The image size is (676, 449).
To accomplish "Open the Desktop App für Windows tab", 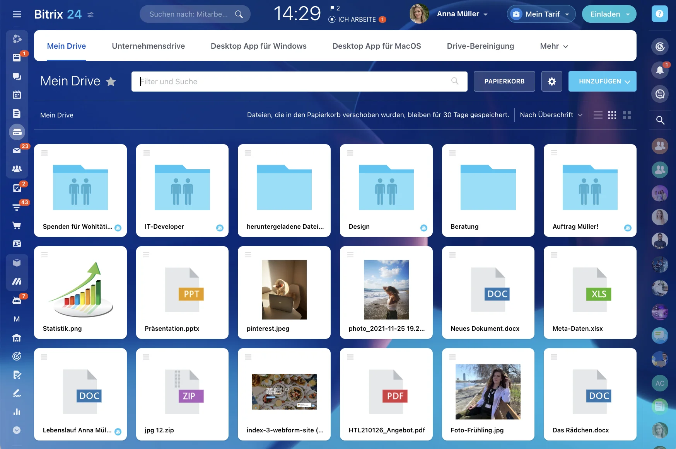I will (258, 46).
